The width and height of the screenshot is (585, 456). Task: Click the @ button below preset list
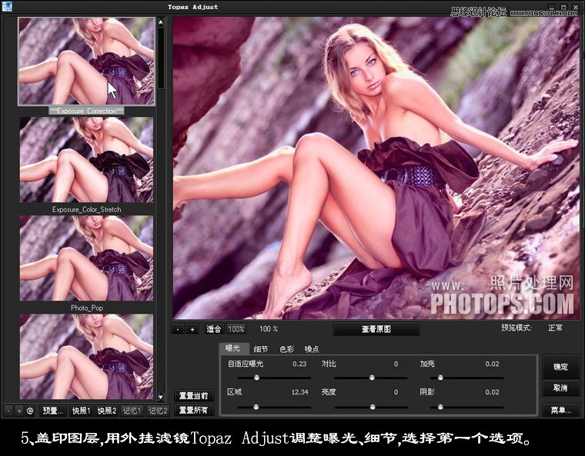coord(30,411)
